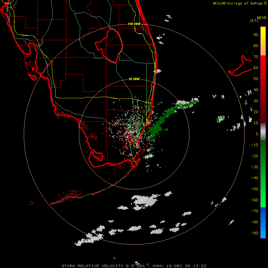Click the 60 value on the velocity scale
The height and width of the screenshot is (268, 268).
pos(256,68)
